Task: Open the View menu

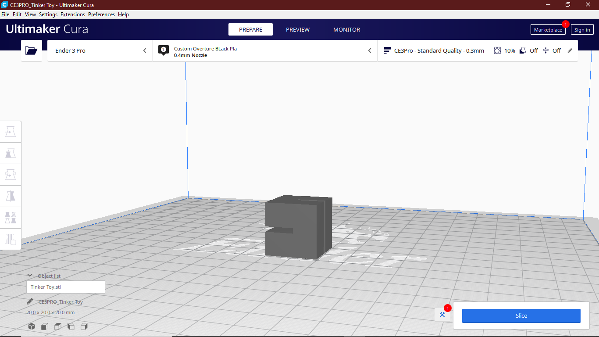Action: [x=30, y=14]
